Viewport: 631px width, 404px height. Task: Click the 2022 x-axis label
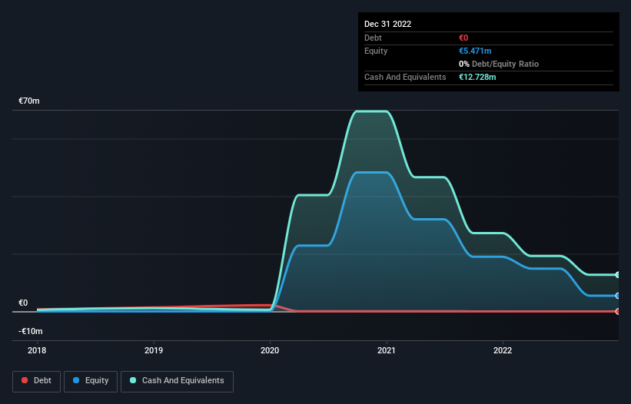503,350
